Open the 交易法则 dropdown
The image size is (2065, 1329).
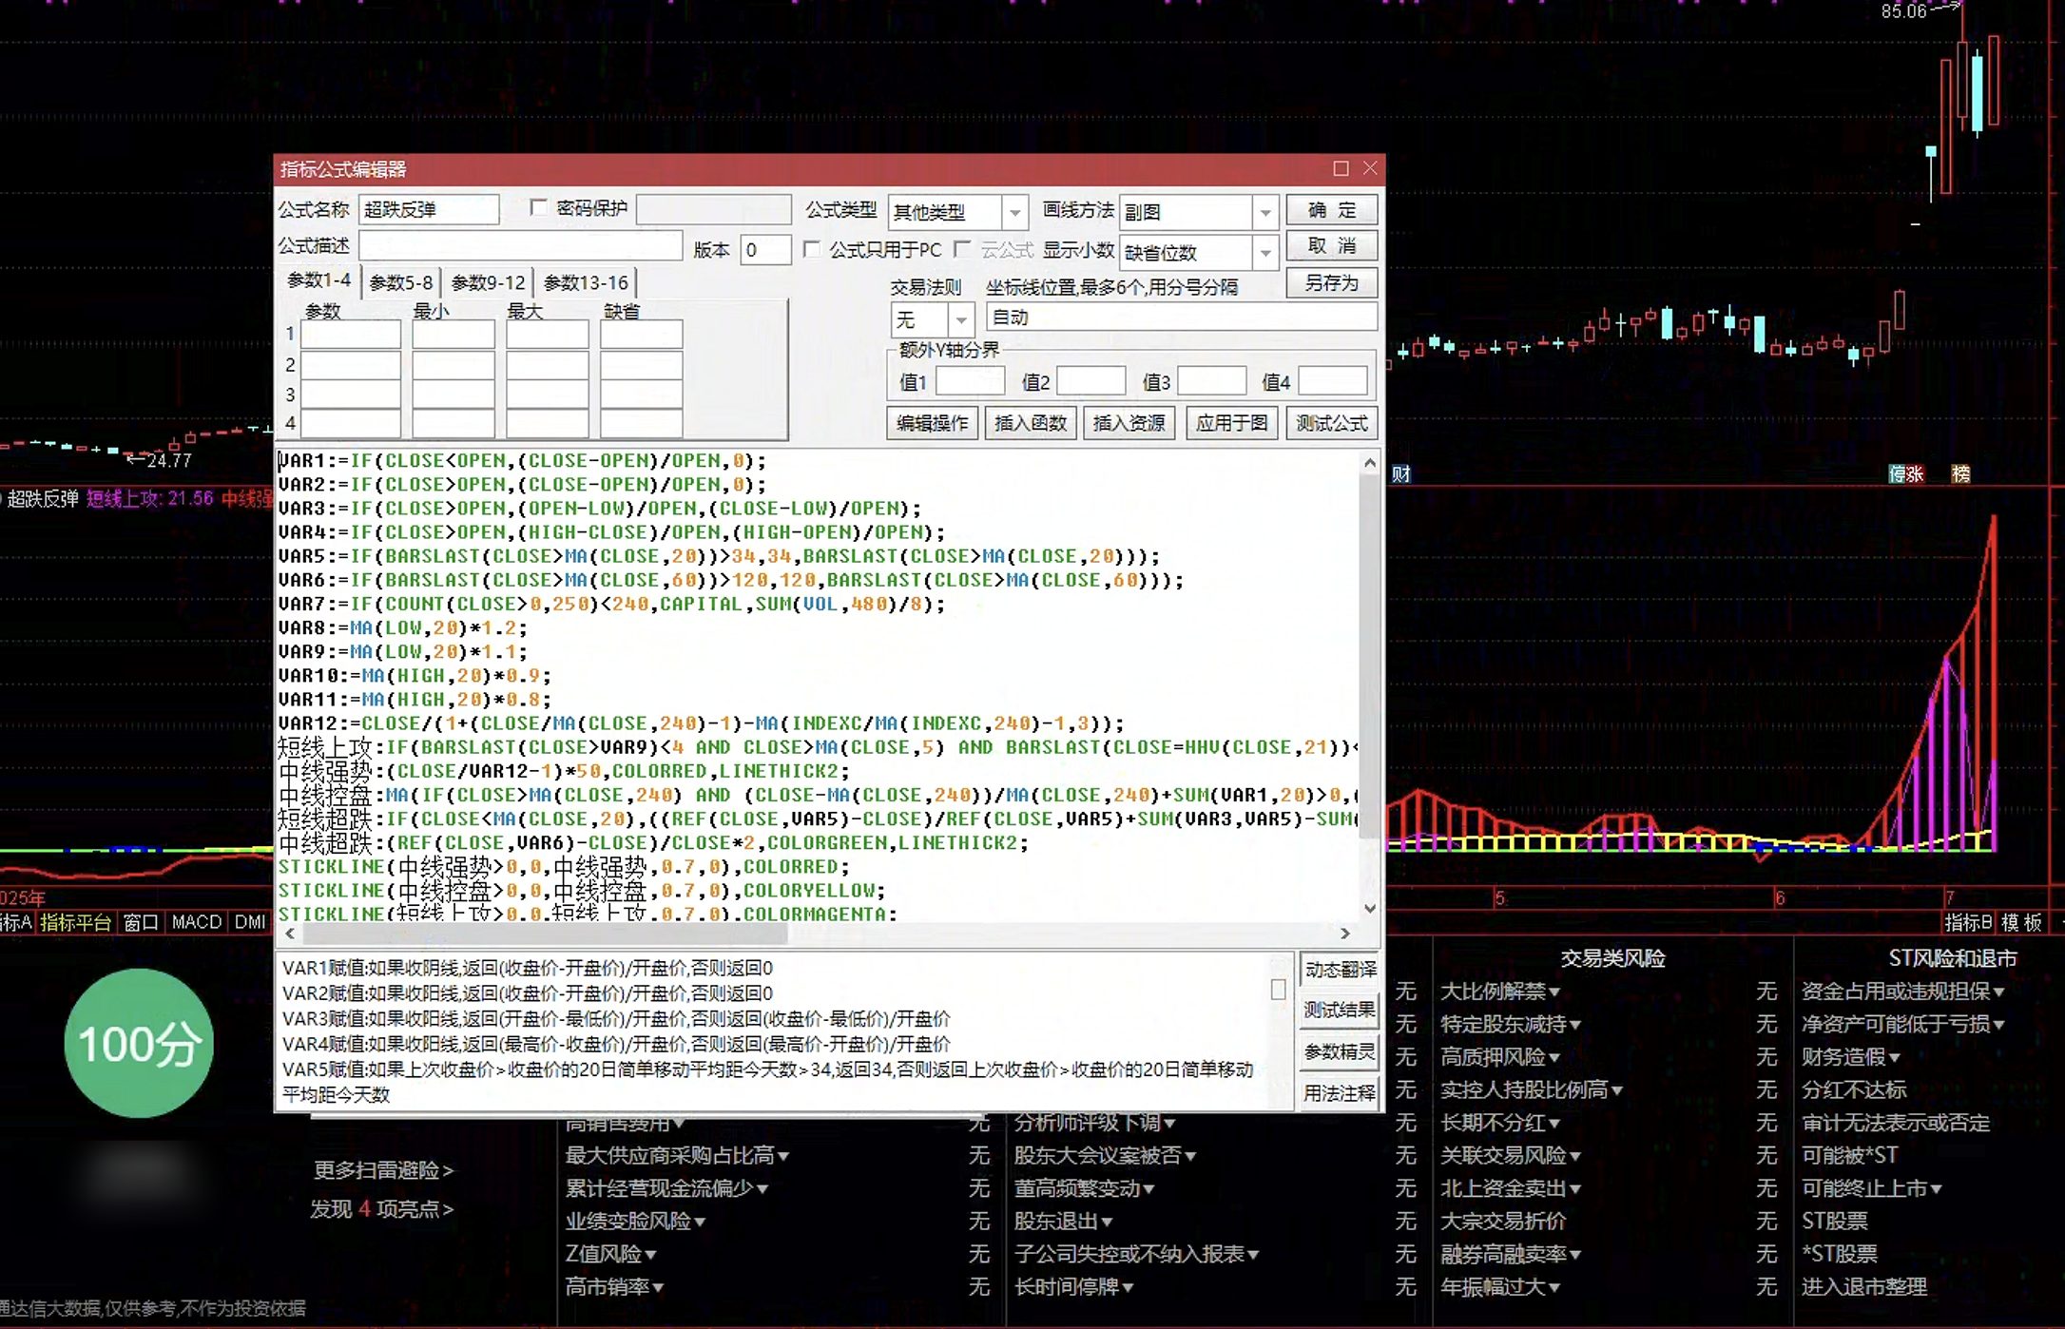coord(961,318)
